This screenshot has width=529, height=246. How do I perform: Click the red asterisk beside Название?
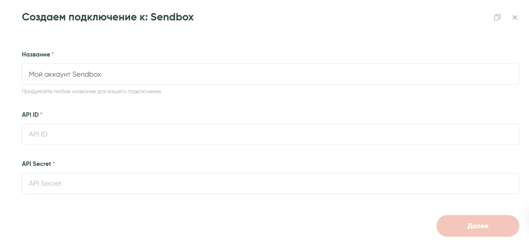[53, 53]
